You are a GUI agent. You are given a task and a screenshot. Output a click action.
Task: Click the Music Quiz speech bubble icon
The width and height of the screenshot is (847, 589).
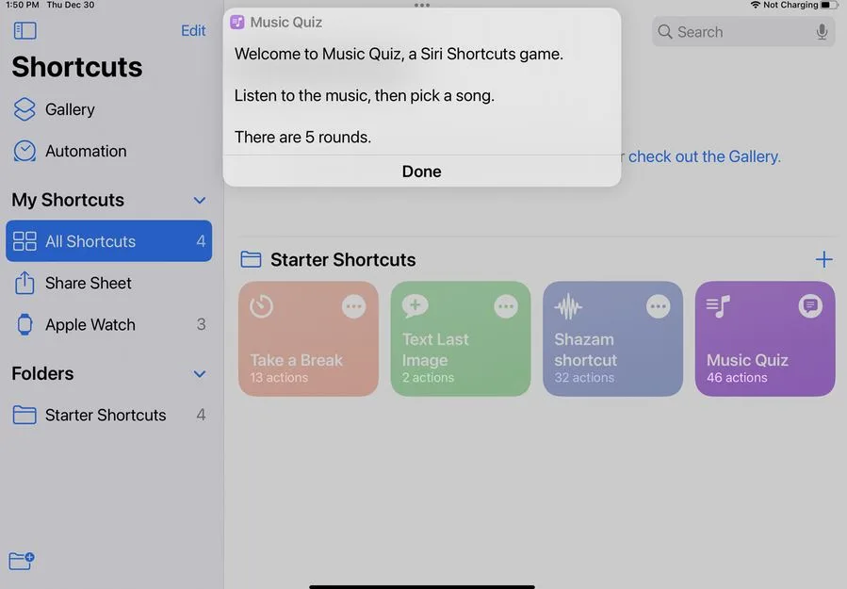pos(810,306)
